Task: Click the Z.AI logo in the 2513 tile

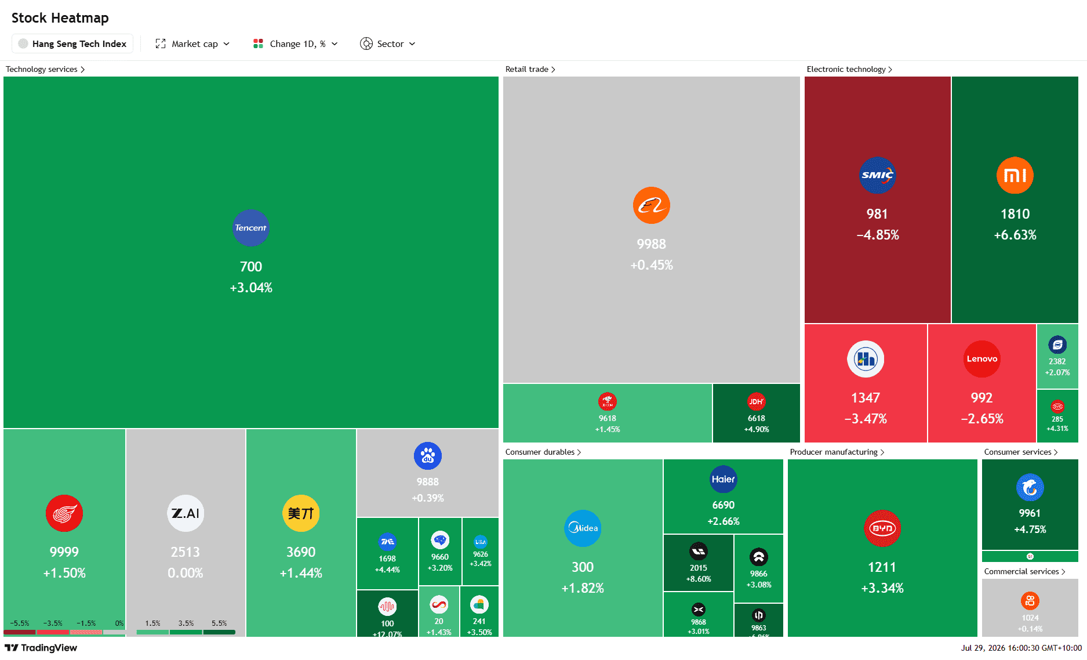Action: tap(186, 513)
